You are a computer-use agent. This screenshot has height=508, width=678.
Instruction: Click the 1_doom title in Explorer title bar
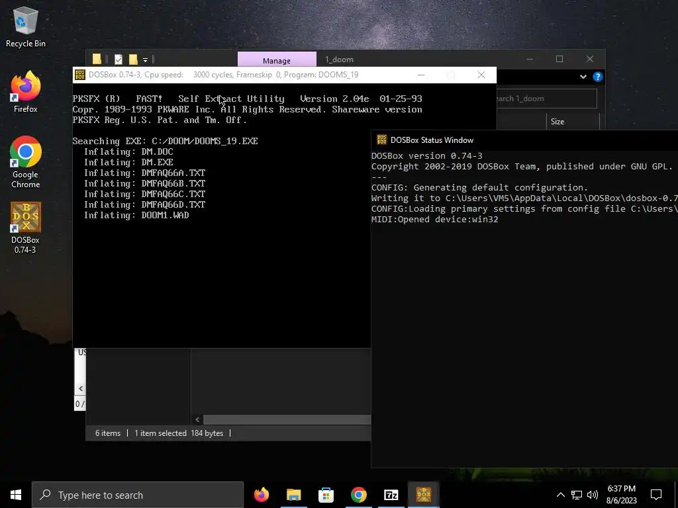(340, 60)
